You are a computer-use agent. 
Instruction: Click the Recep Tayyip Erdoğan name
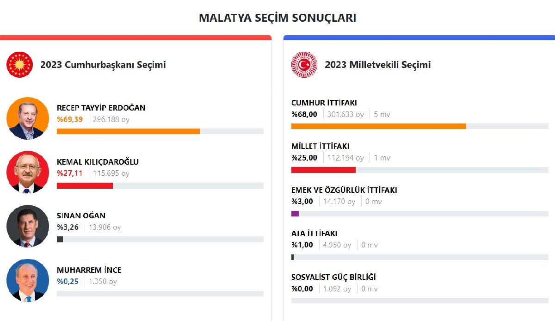(101, 108)
